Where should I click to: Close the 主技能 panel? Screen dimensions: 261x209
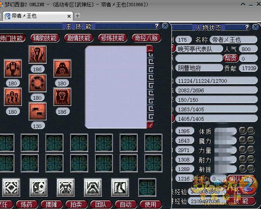pyautogui.click(x=165, y=26)
